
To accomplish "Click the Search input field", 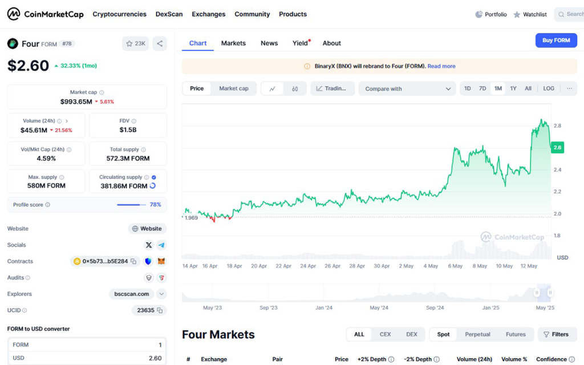I will pos(570,14).
